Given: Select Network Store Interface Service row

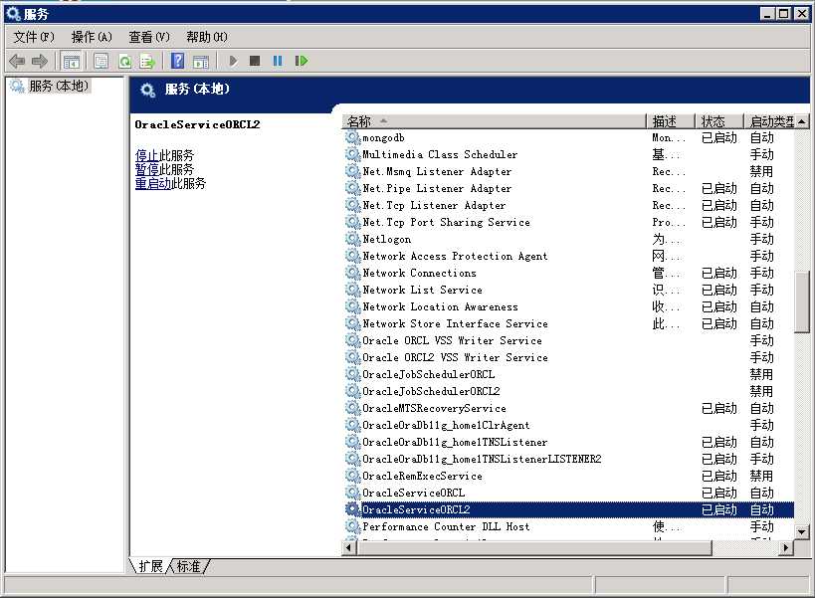Looking at the screenshot, I should 568,323.
